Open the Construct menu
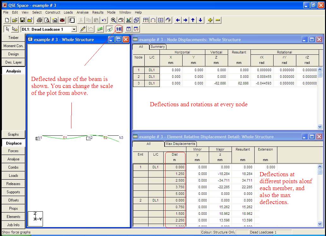 tap(53, 12)
